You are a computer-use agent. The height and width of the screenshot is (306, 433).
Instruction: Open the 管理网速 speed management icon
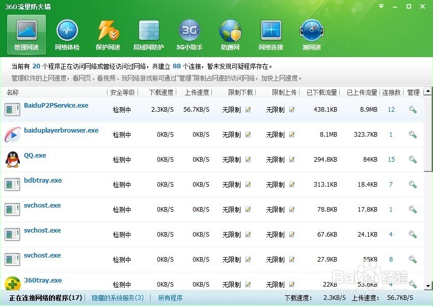point(26,35)
